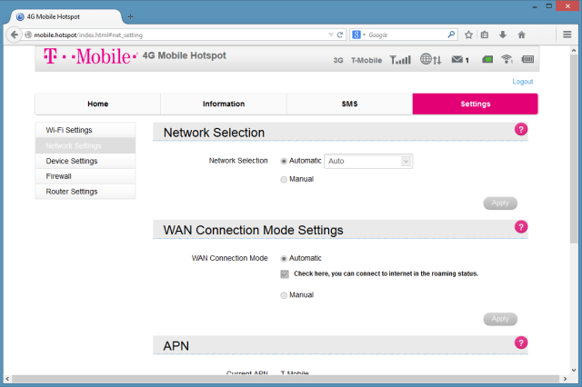Screen dimensions: 582x387
Task: Open the Google search engine selector
Action: coord(358,35)
